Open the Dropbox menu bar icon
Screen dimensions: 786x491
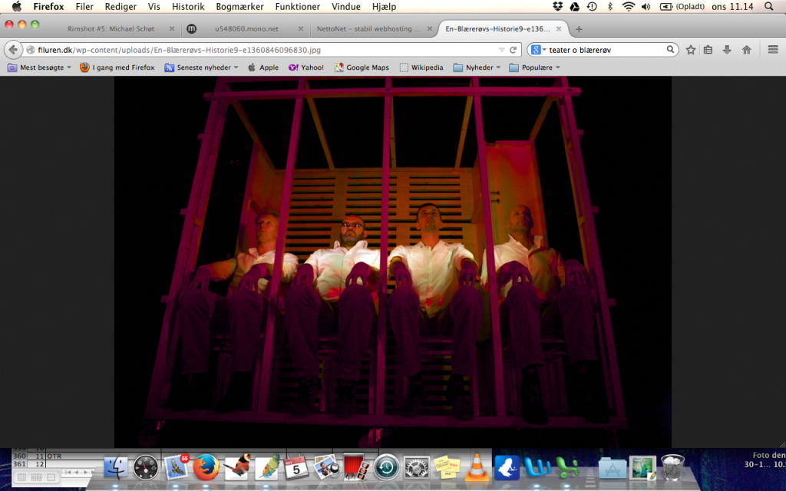click(558, 6)
